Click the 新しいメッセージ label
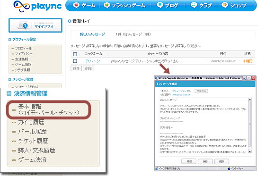Image resolution: width=265 pixels, height=176 pixels. 92,34
